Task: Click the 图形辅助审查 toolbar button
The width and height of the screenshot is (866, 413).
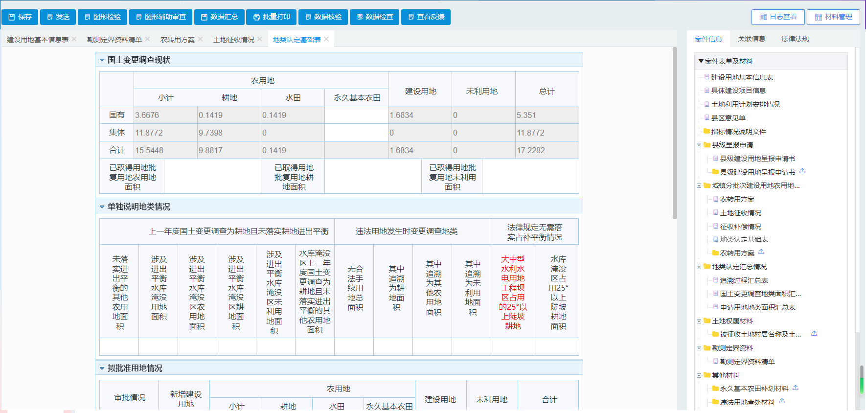Action: (x=160, y=17)
